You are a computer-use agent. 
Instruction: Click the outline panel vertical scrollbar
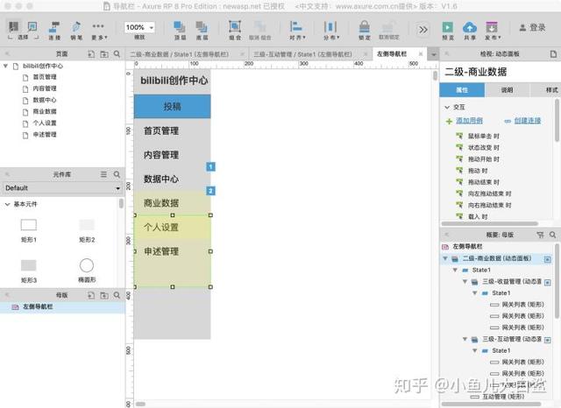[557, 280]
